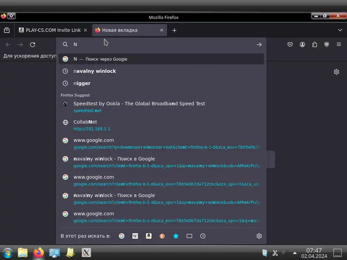Click the scissors clipboard tray icon
The height and width of the screenshot is (260, 347).
click(275, 253)
